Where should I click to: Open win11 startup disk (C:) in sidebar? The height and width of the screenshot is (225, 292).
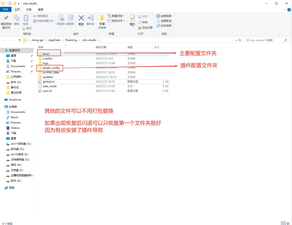(x=21, y=144)
